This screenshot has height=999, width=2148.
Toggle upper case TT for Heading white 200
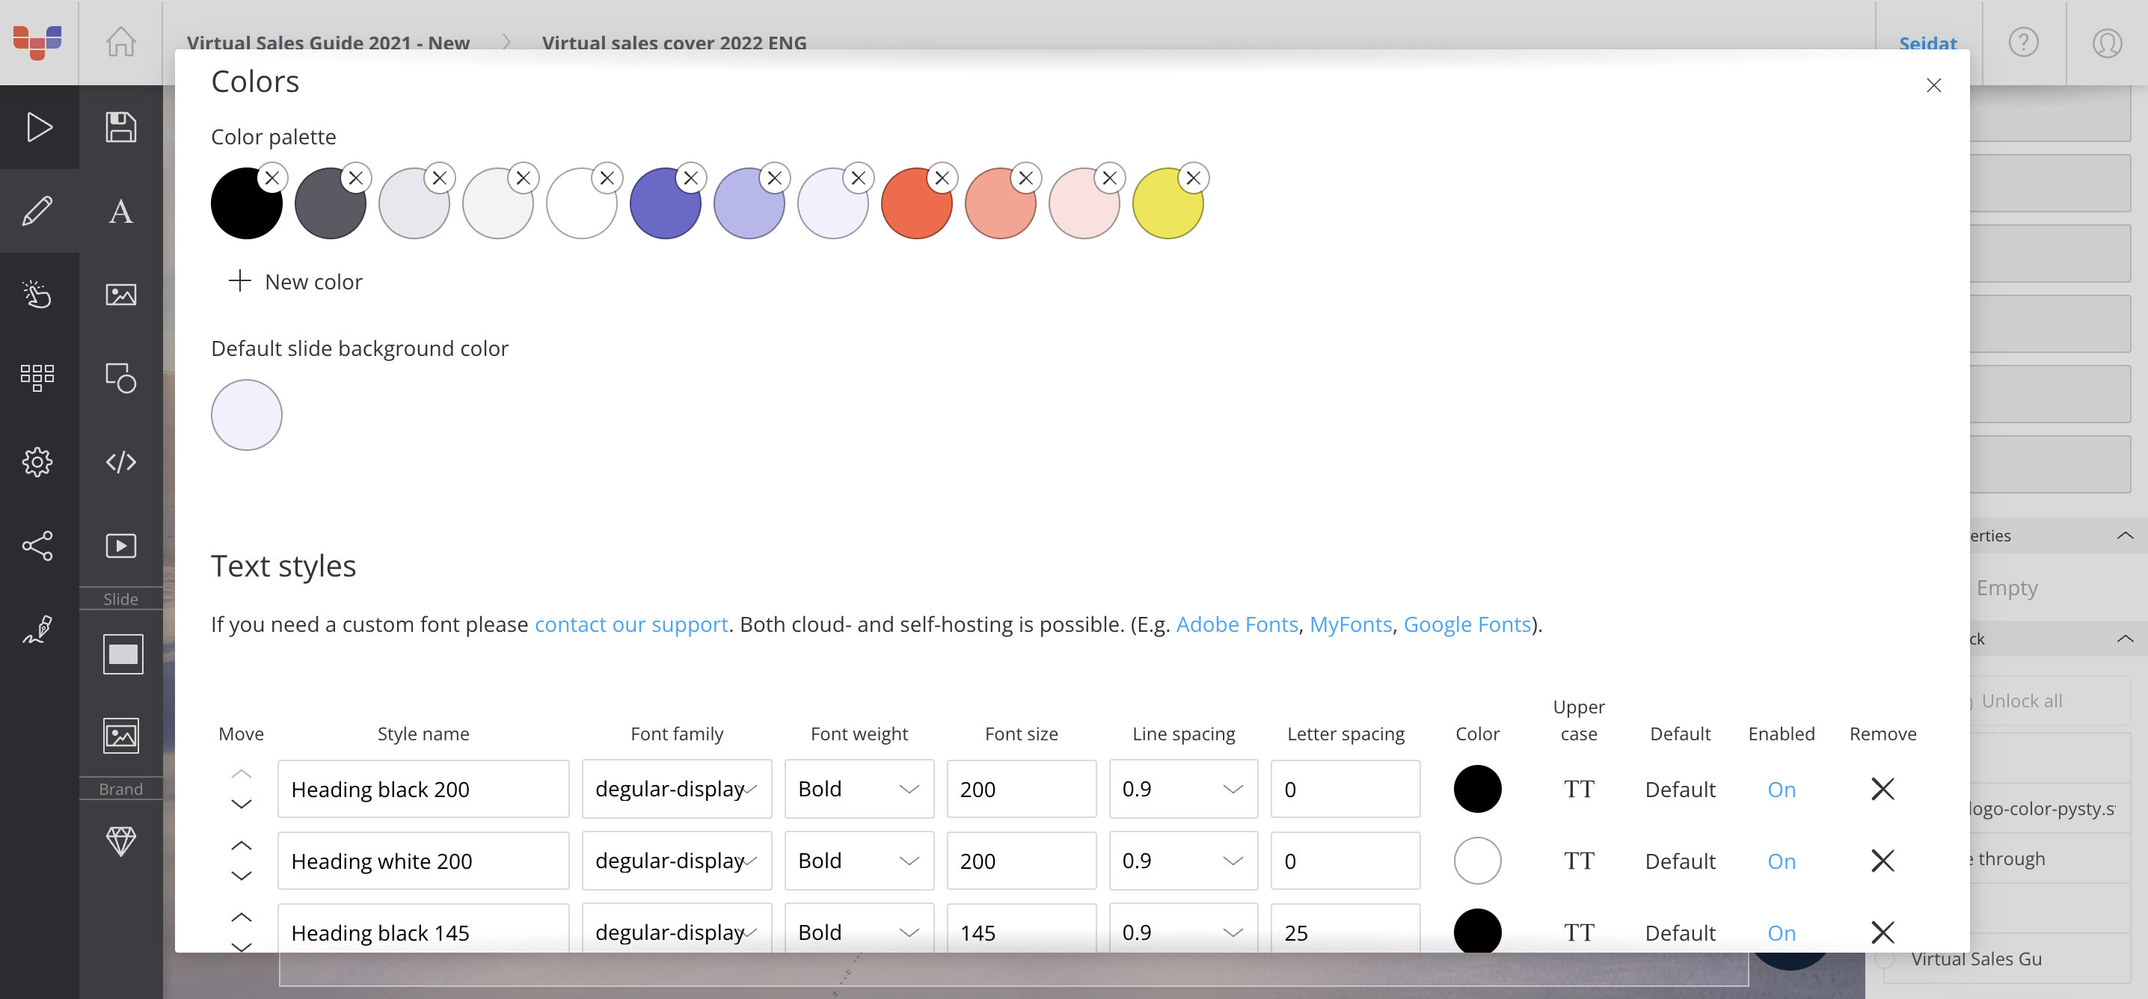[1580, 861]
